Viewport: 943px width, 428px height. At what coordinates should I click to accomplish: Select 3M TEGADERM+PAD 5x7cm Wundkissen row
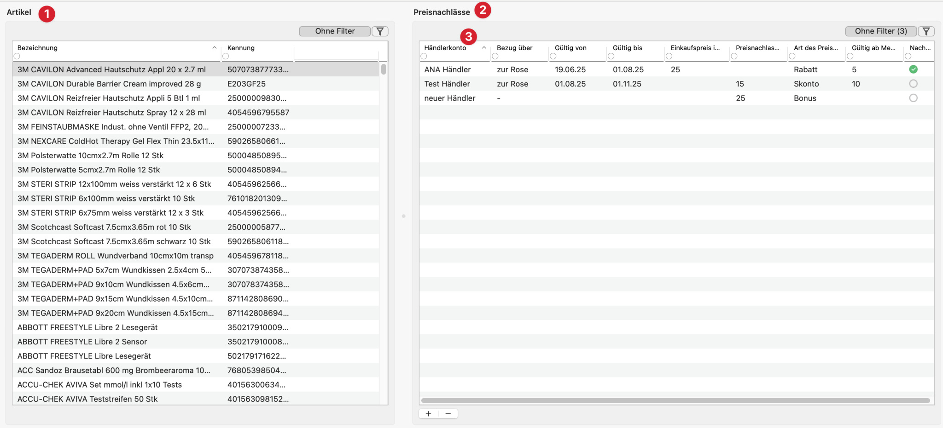(196, 270)
